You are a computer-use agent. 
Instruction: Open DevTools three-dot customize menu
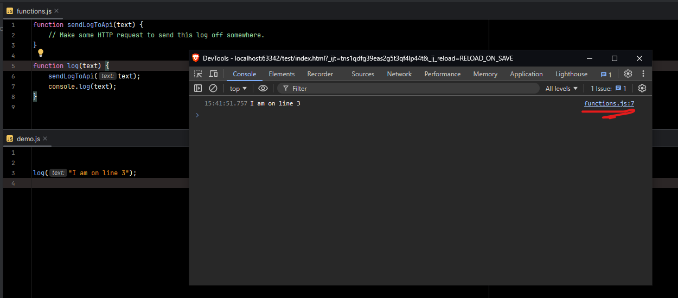click(x=643, y=74)
